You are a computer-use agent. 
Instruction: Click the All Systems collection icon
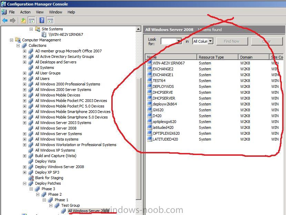coord(31,68)
